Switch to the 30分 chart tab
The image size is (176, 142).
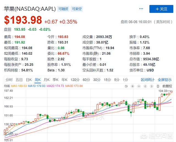click(97, 80)
